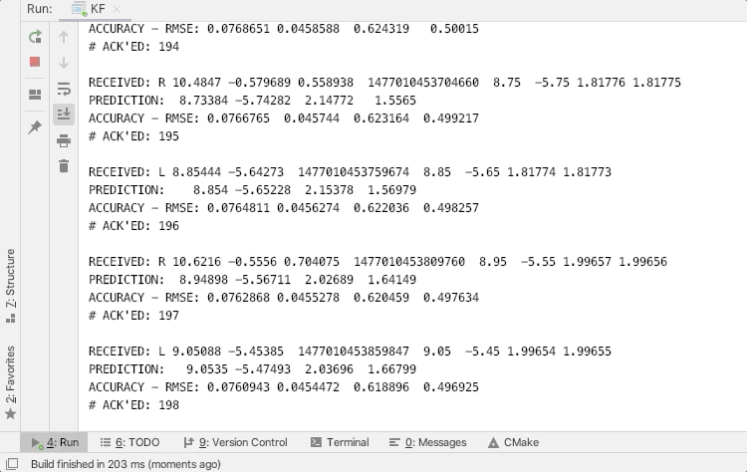Open the Favorites side panel
This screenshot has width=747, height=472.
pos(11,382)
